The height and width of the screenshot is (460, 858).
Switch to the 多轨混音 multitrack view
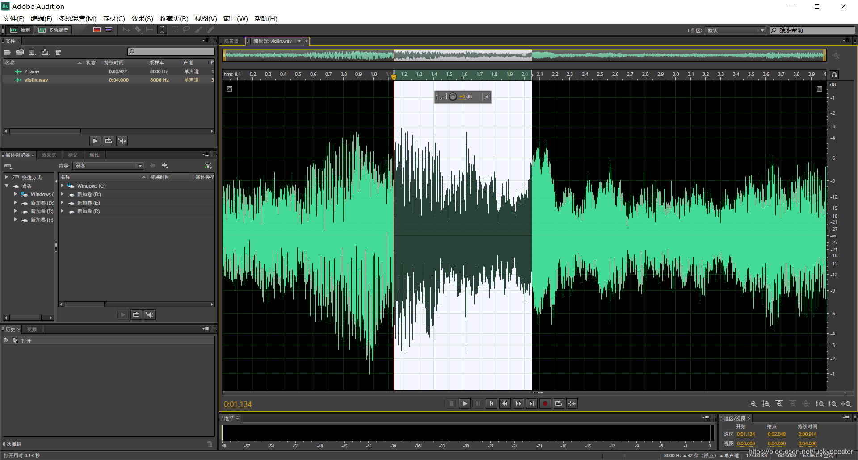tap(54, 30)
